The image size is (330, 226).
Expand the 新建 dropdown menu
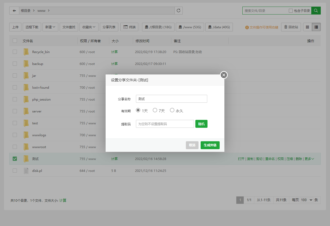tap(50, 27)
